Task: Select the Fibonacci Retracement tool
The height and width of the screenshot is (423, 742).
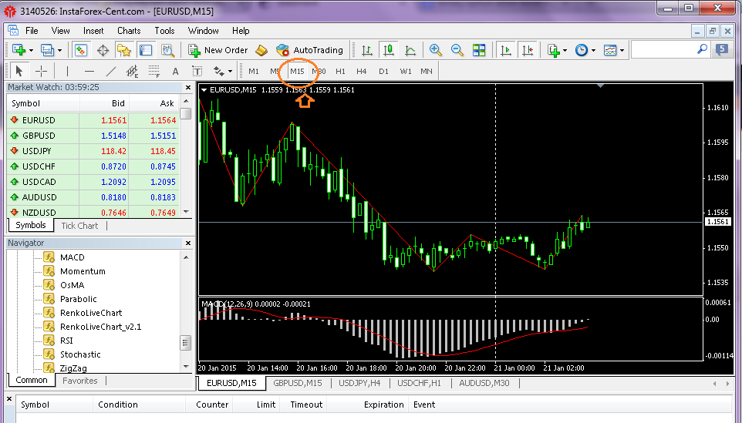Action: (153, 72)
